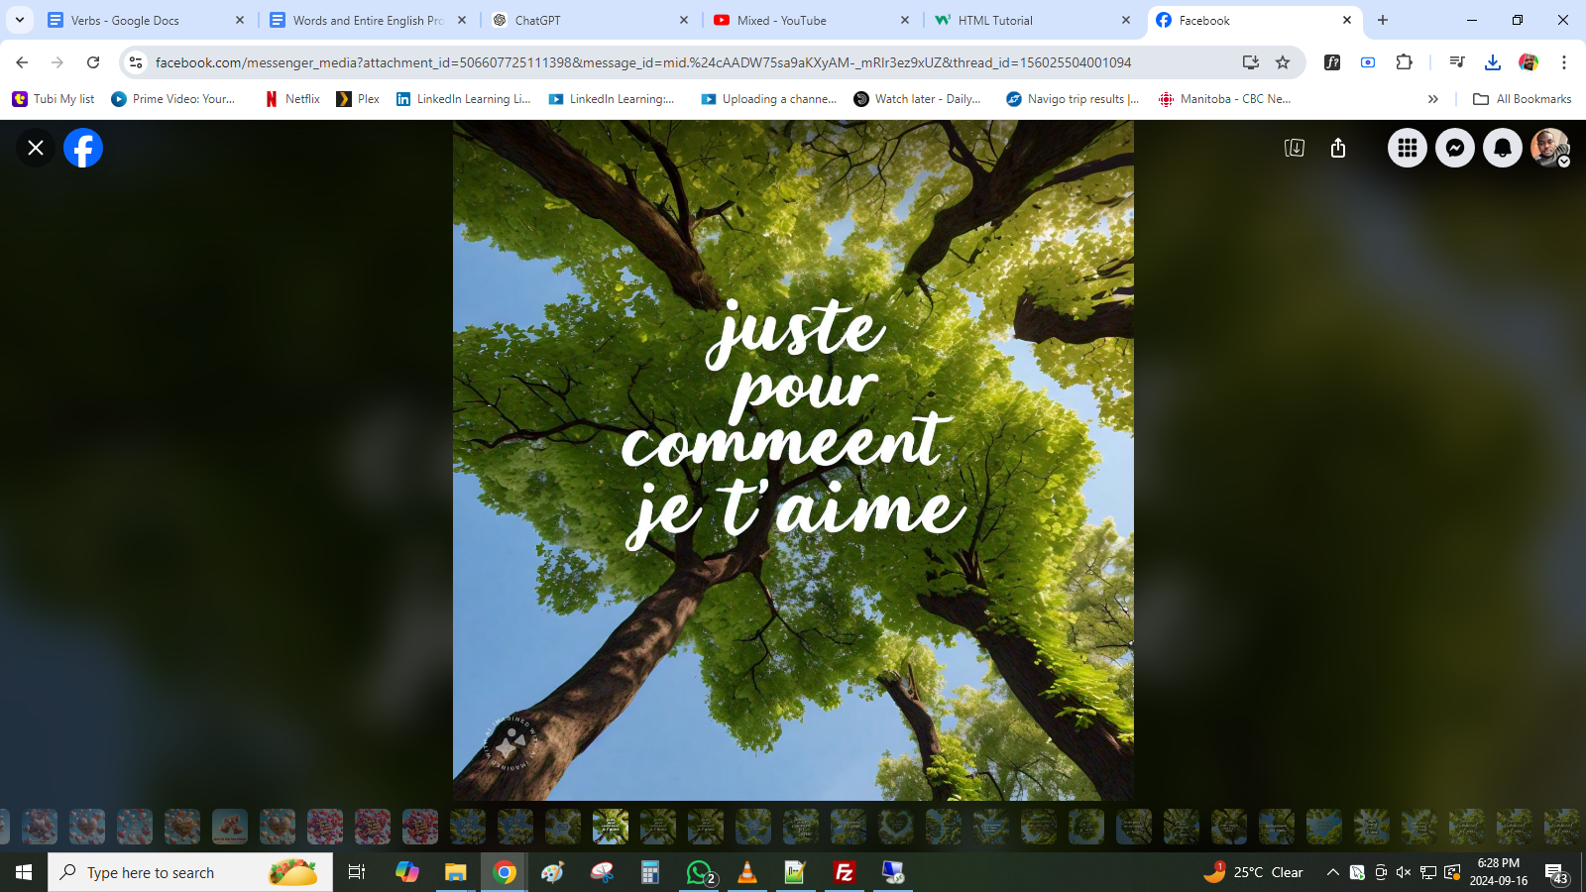Image resolution: width=1586 pixels, height=892 pixels.
Task: Open the All Bookmarks folder
Action: click(1523, 99)
